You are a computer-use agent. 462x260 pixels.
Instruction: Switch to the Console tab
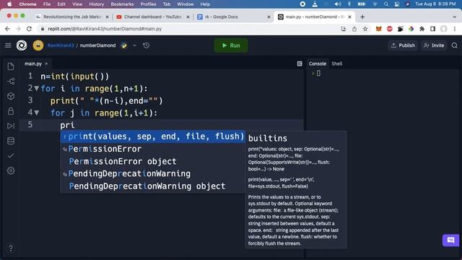(318, 64)
